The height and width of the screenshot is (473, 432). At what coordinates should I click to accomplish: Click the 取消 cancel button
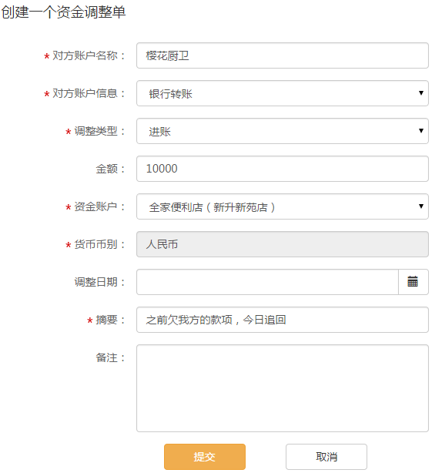click(327, 457)
